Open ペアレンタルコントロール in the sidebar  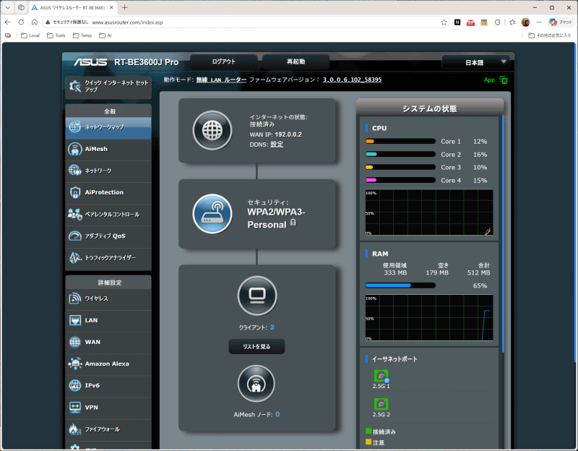[x=108, y=214]
